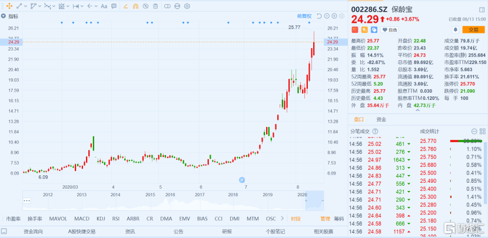Click the @ marker on the chart
The image size is (488, 238).
(x=242, y=180)
